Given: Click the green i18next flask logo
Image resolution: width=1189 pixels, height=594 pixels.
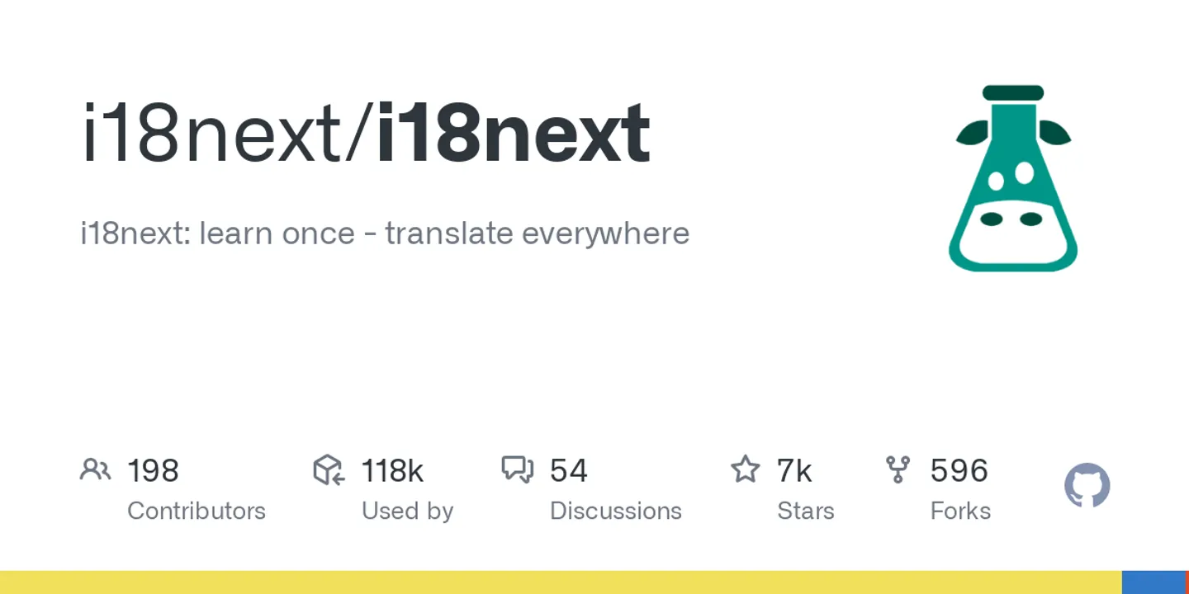Looking at the screenshot, I should pyautogui.click(x=1013, y=179).
